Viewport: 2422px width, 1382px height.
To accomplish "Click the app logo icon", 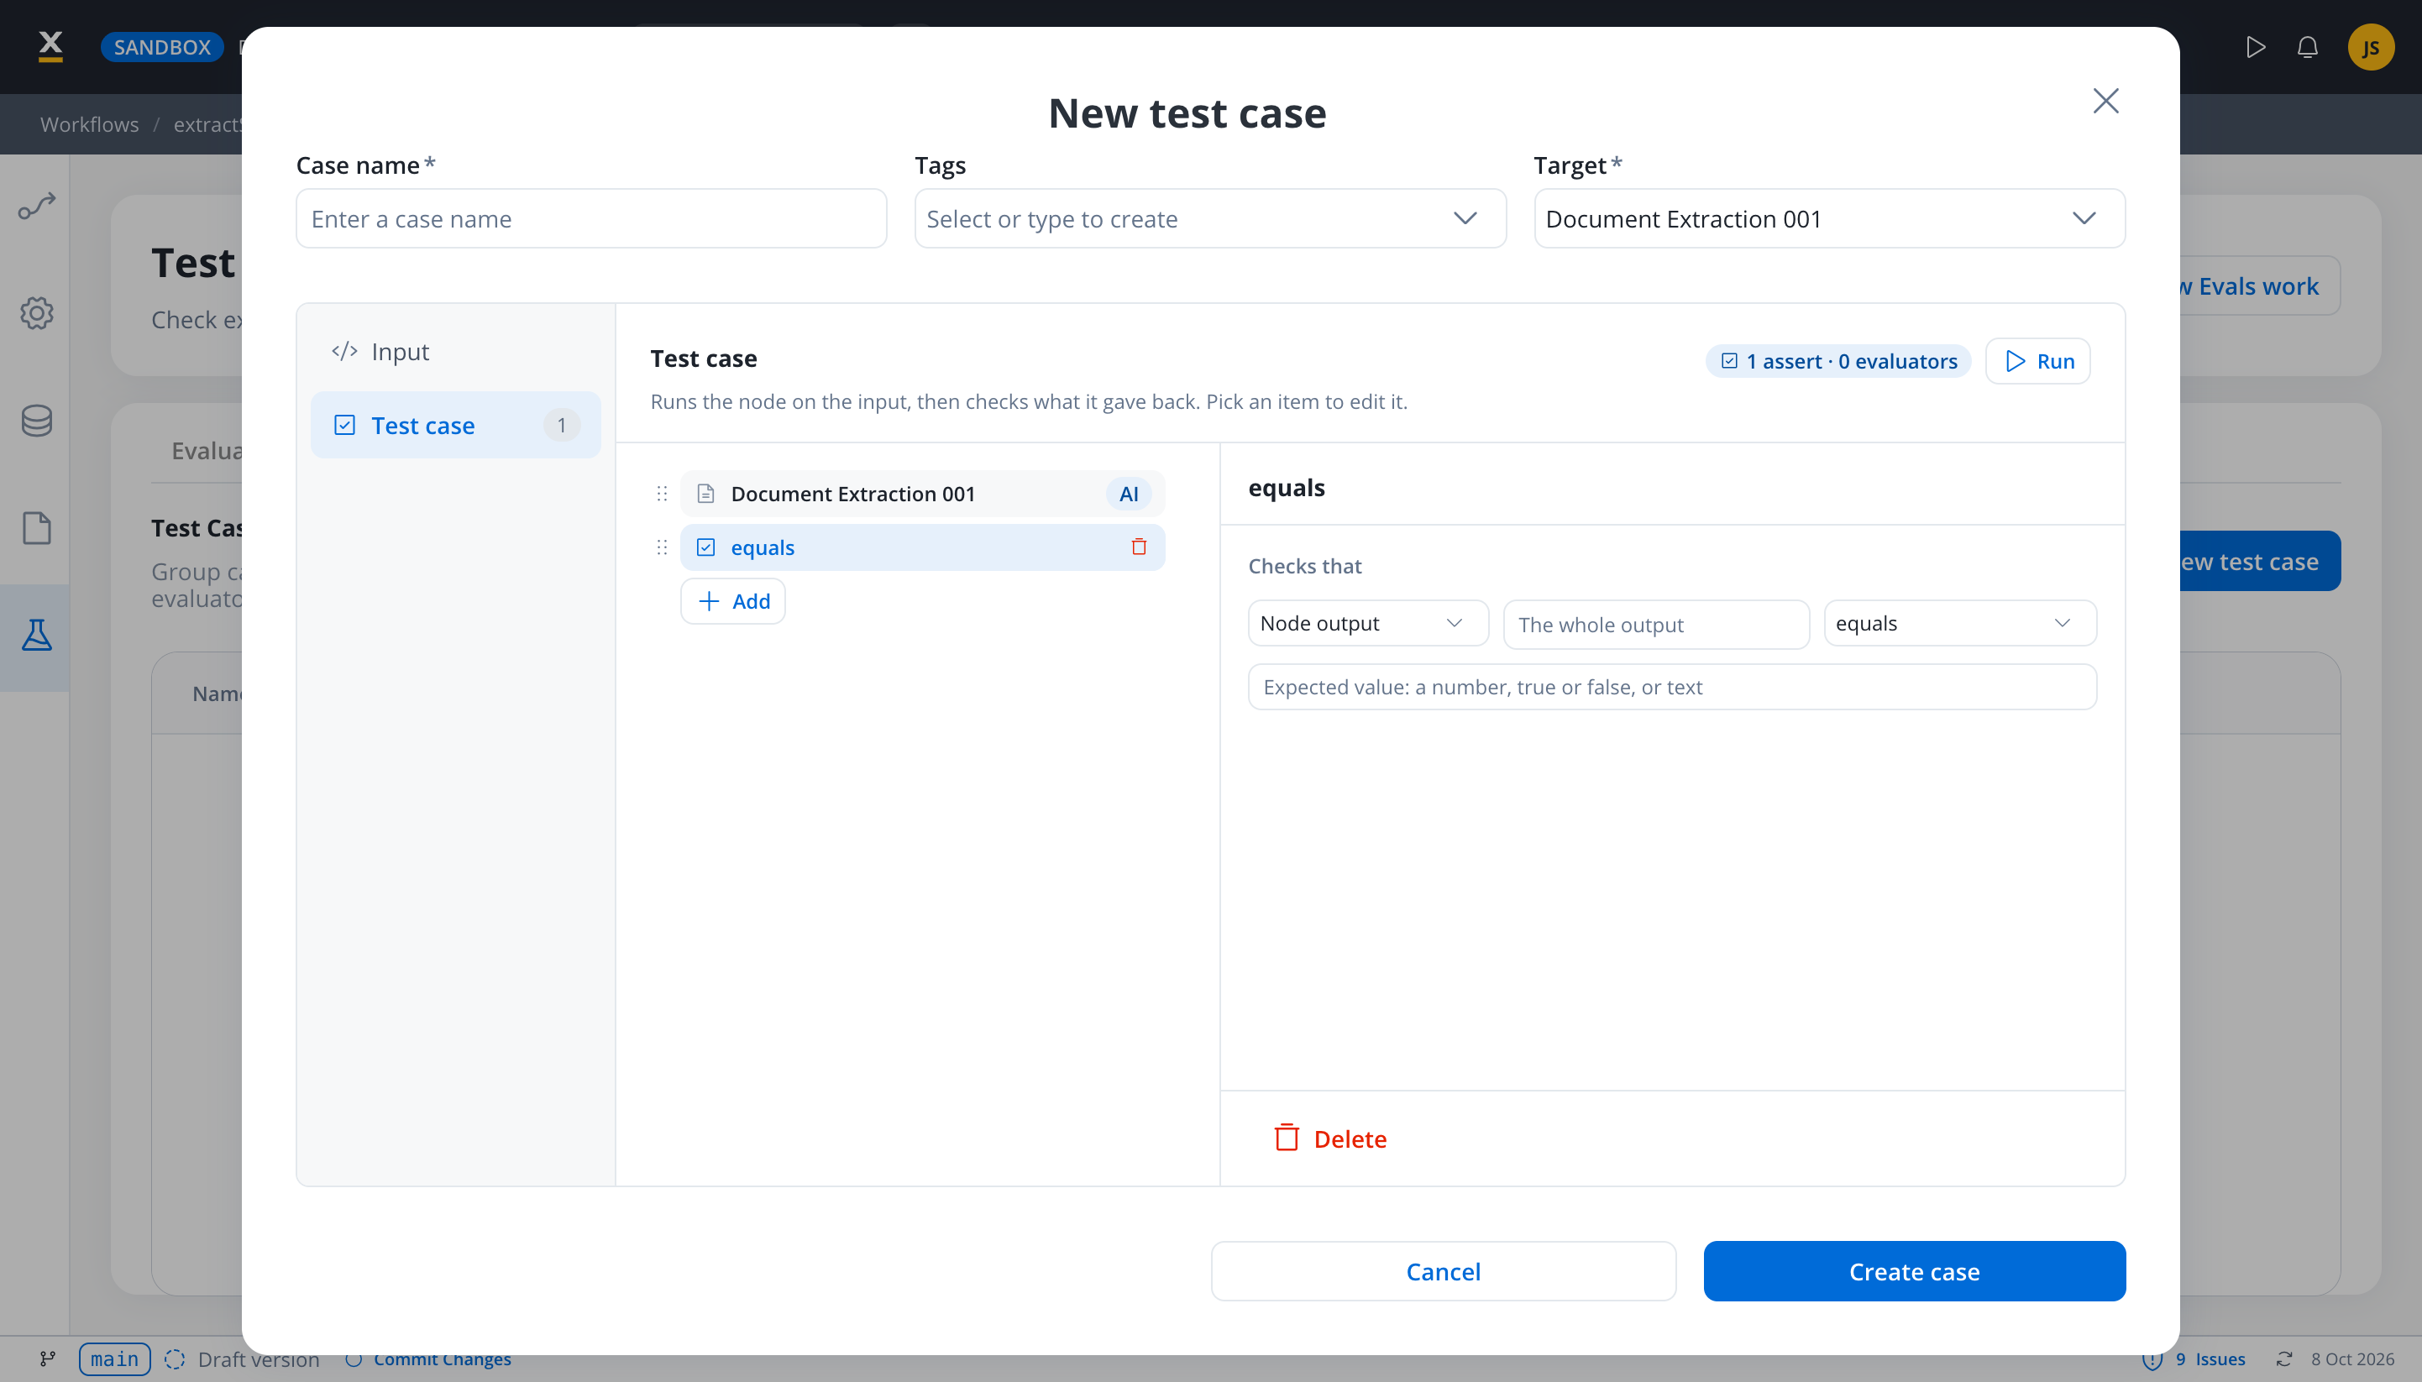I will [x=50, y=46].
